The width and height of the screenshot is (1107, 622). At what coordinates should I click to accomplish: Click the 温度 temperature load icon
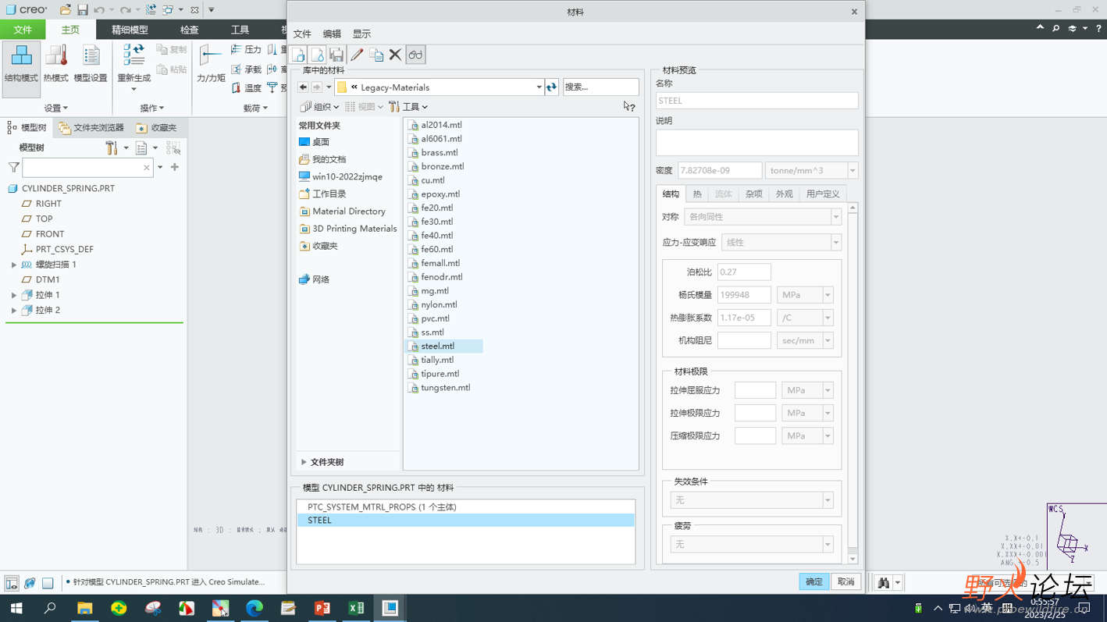247,88
